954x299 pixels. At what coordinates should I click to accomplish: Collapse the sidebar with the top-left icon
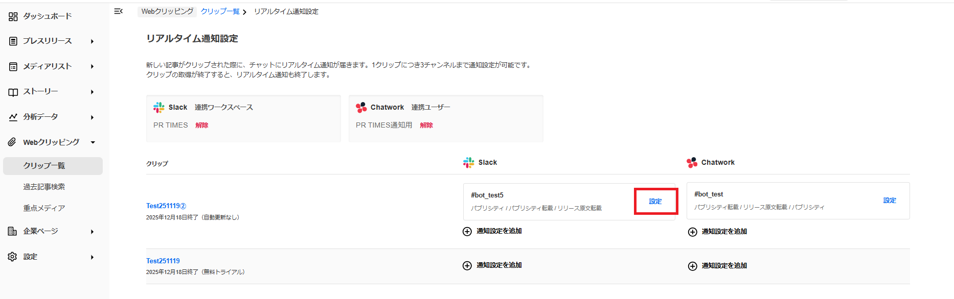(118, 11)
